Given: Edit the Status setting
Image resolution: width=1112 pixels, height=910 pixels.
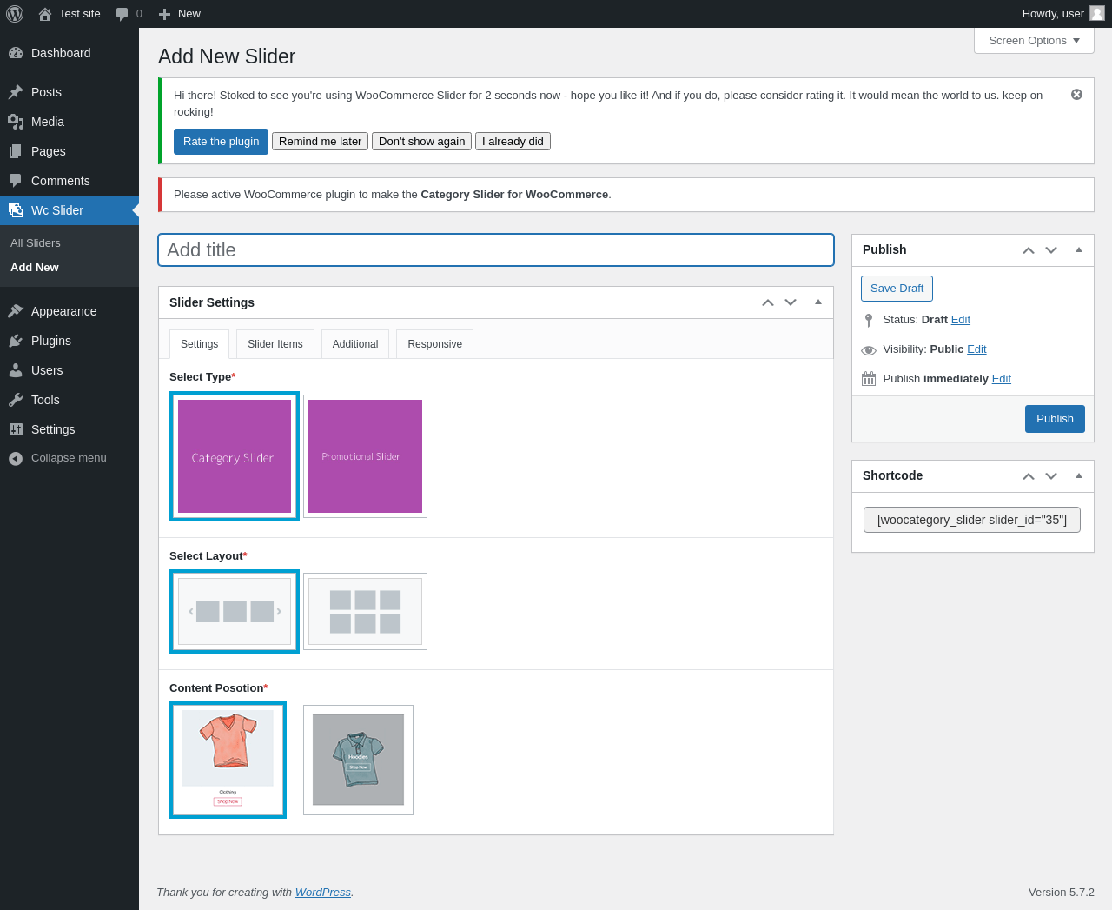Looking at the screenshot, I should click(961, 320).
